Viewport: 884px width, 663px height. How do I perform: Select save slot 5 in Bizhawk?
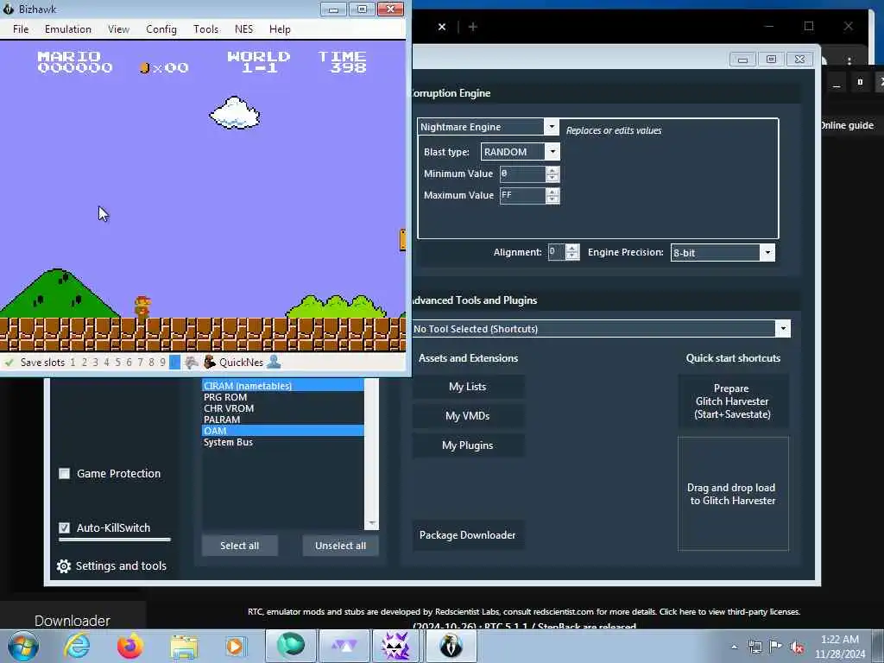(117, 363)
